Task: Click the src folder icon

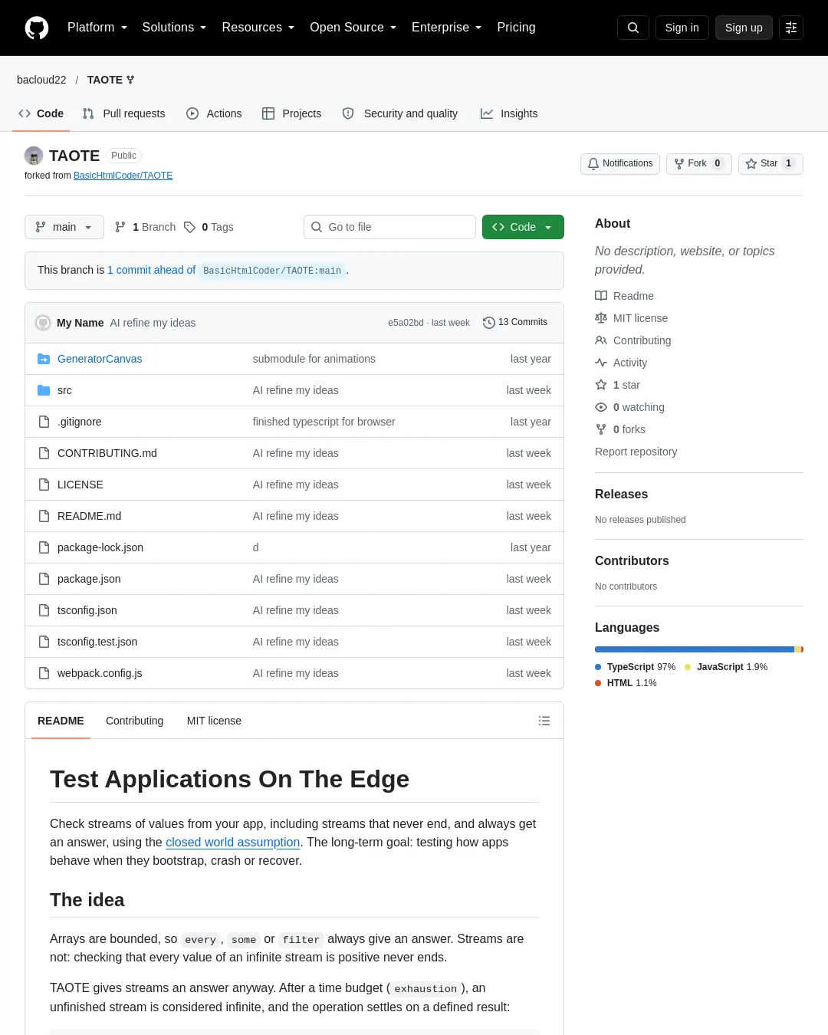Action: pyautogui.click(x=44, y=390)
